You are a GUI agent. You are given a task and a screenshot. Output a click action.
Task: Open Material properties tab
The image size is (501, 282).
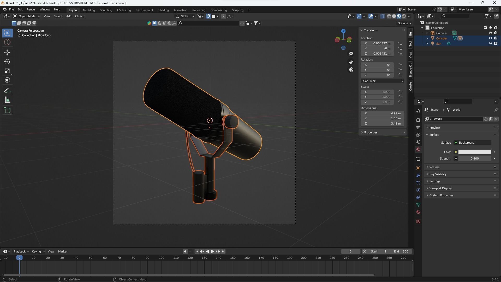click(418, 212)
